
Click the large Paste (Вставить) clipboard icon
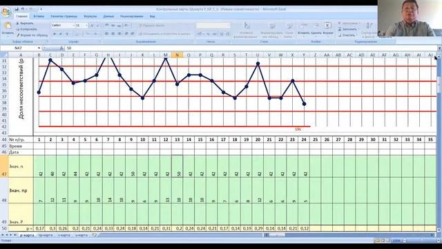8,26
